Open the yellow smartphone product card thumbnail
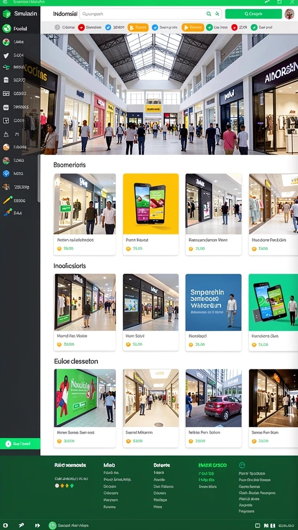 click(151, 204)
